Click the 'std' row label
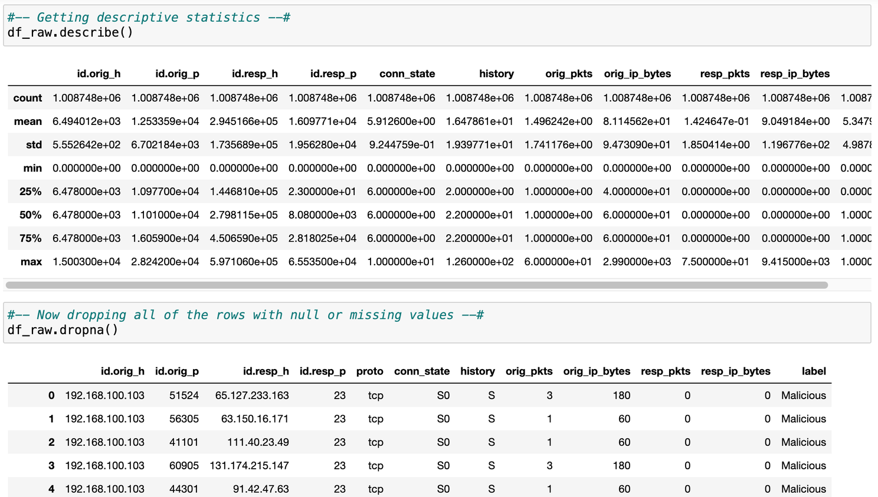 [34, 145]
